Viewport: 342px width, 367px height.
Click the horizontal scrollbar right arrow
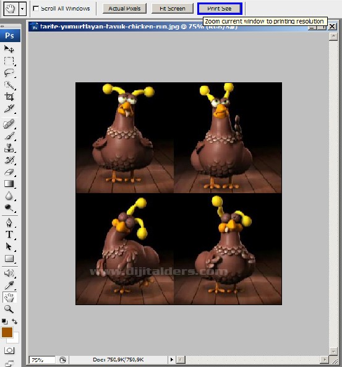click(324, 360)
